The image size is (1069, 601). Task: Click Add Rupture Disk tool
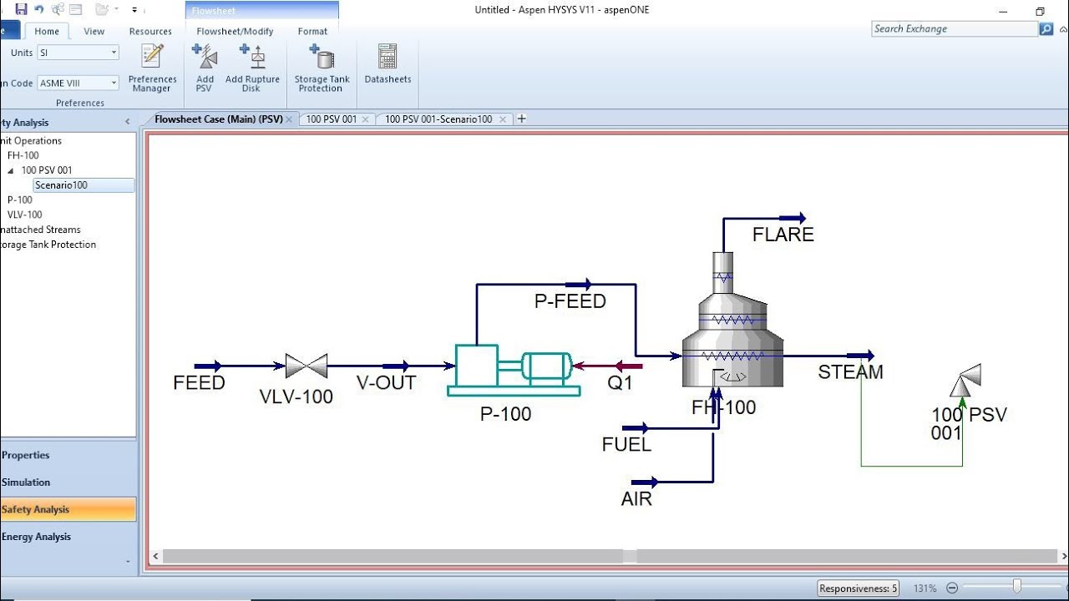(252, 68)
